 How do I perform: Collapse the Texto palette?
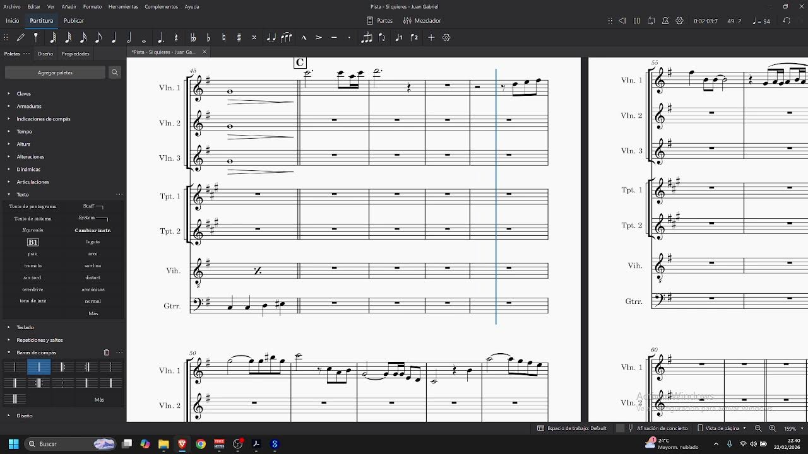coord(9,194)
